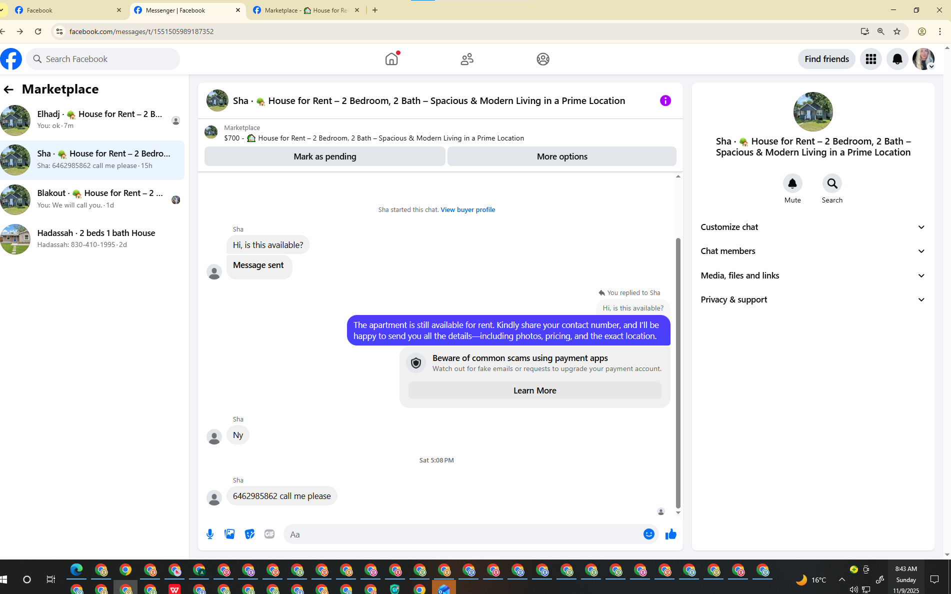Image resolution: width=951 pixels, height=594 pixels.
Task: Open the Windows Start menu
Action: point(3,579)
